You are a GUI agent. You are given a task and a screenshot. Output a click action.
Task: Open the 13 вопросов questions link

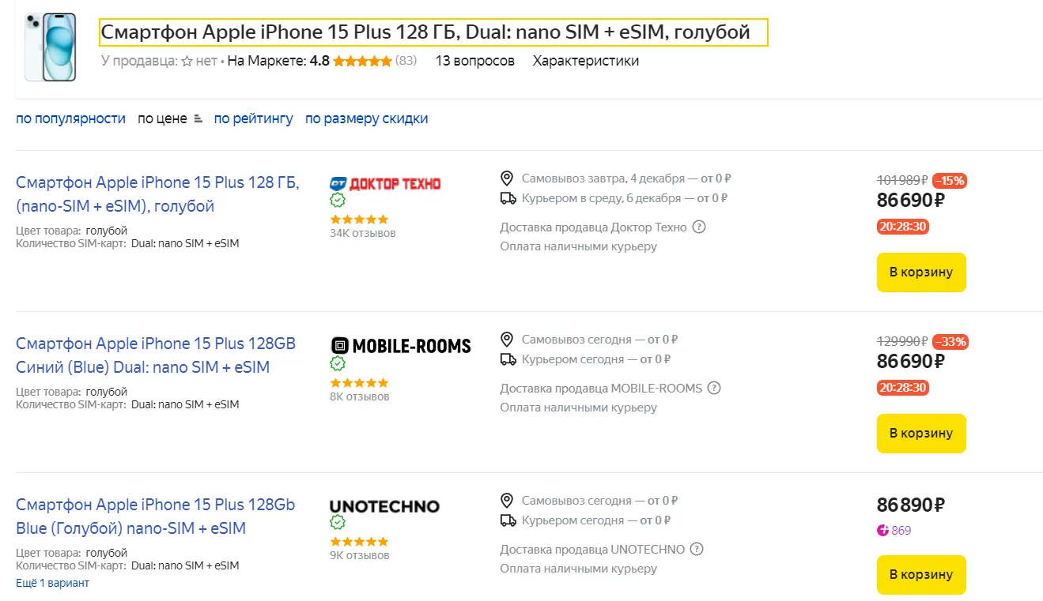[x=474, y=61]
